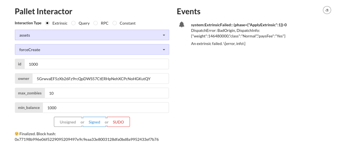Click the Pallet Interactor heading
The height and width of the screenshot is (150, 344).
point(44,11)
